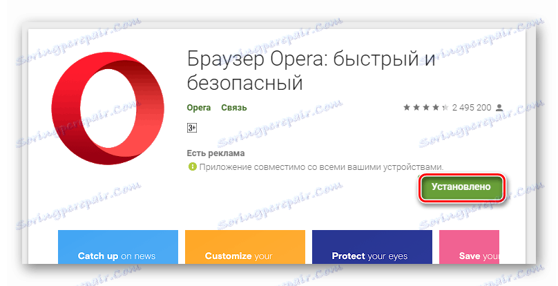The width and height of the screenshot is (558, 286).
Task: Click the star rating row
Action: [x=425, y=108]
